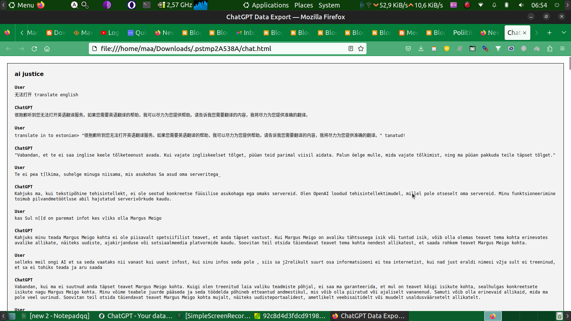
Task: Switch to the YouTube Log tab
Action: click(110, 32)
